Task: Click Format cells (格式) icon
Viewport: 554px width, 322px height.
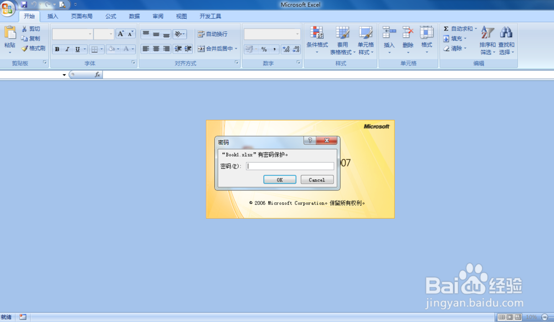Action: 427,33
